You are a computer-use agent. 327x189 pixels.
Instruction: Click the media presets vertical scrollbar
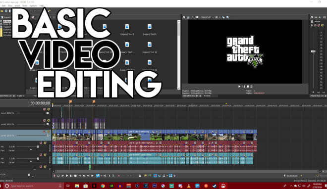pyautogui.click(x=179, y=54)
